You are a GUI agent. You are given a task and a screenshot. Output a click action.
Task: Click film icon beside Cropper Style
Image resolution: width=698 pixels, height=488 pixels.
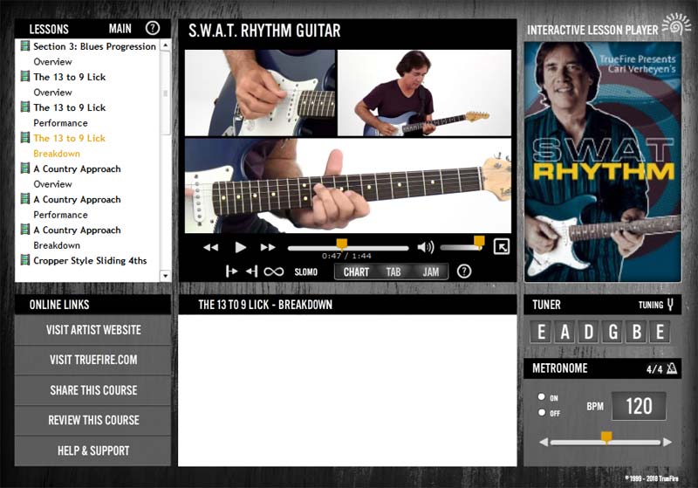[x=25, y=259]
